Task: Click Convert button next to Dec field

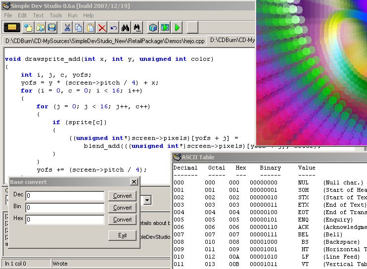Action: point(122,196)
